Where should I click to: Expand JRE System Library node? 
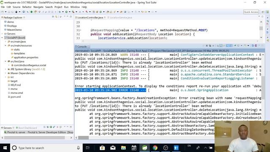(x=5, y=69)
